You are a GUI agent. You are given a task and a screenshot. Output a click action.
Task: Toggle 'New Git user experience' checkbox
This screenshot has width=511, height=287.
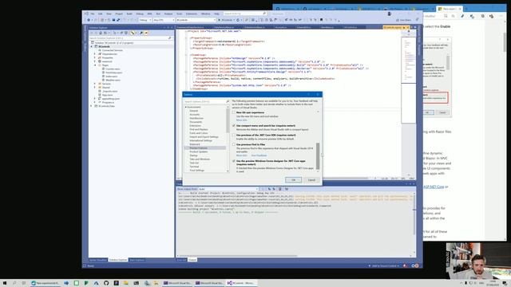234,112
